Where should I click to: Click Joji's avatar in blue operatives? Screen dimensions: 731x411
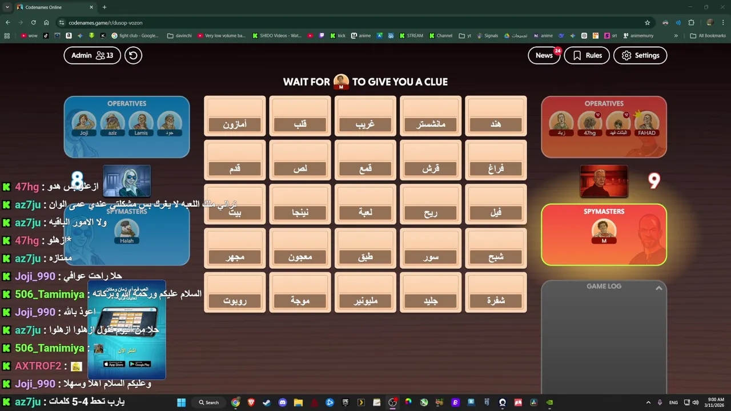coord(84,122)
